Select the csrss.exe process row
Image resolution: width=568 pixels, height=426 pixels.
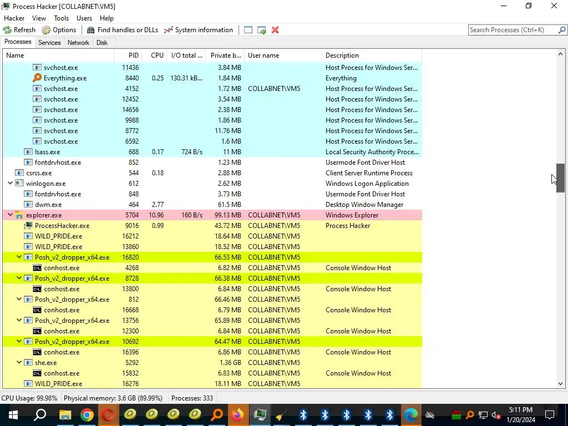tap(212, 173)
